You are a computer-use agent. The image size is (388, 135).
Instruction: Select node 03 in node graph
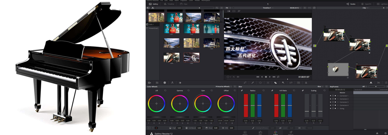coord(338,69)
